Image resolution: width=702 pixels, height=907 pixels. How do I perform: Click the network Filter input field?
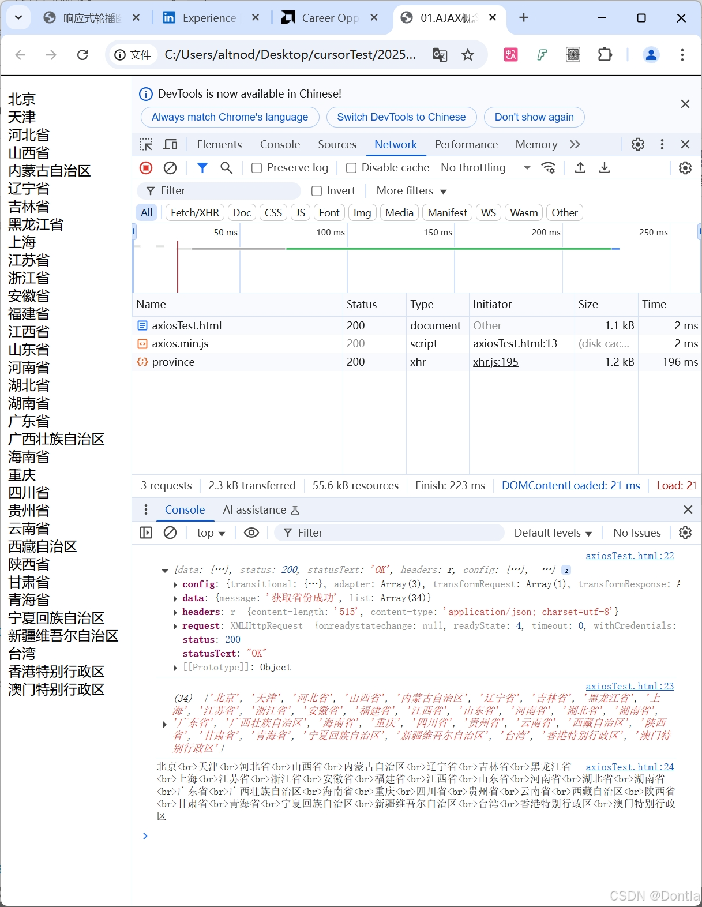pos(219,191)
